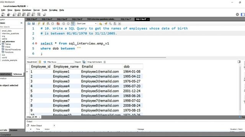Open the Query menu
This screenshot has height=137, width=245.
tap(17, 10)
